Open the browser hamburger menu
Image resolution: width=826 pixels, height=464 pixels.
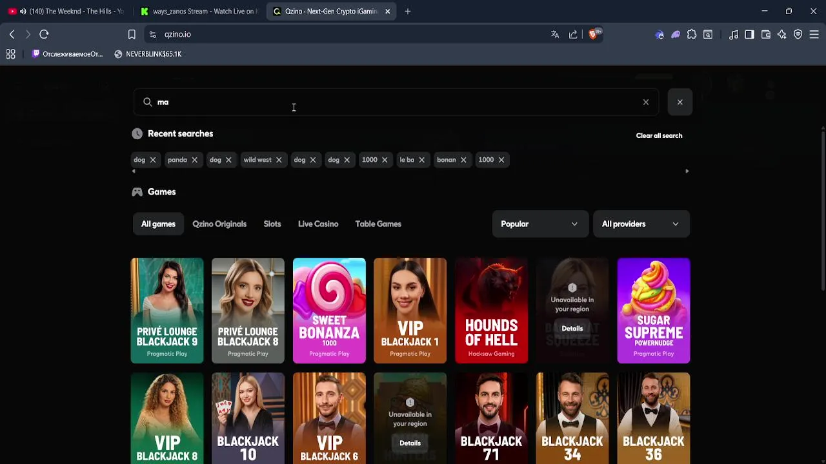pyautogui.click(x=814, y=34)
